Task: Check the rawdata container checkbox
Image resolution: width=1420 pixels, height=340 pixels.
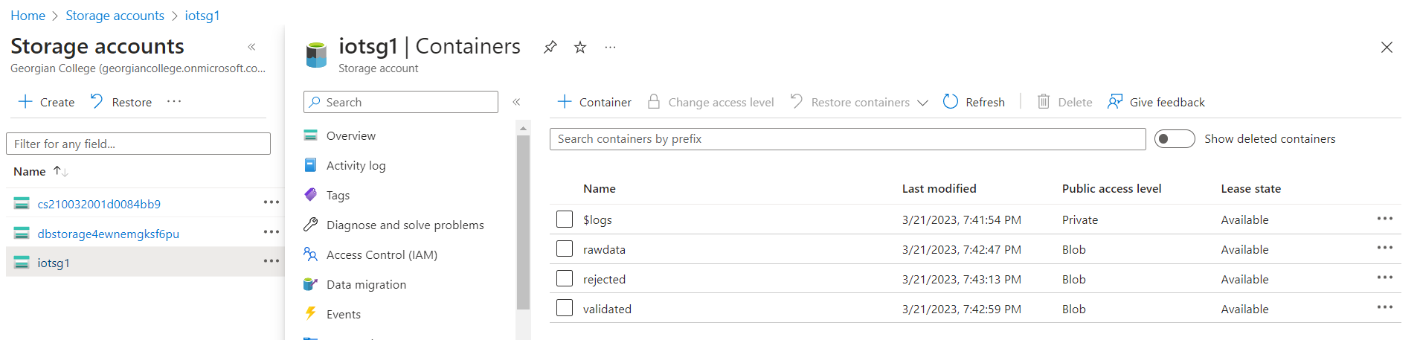Action: (565, 248)
